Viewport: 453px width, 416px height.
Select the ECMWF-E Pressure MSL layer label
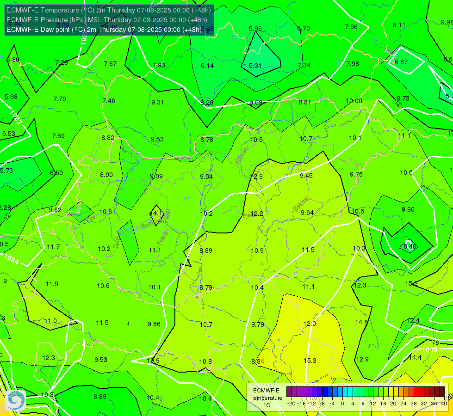click(x=107, y=20)
